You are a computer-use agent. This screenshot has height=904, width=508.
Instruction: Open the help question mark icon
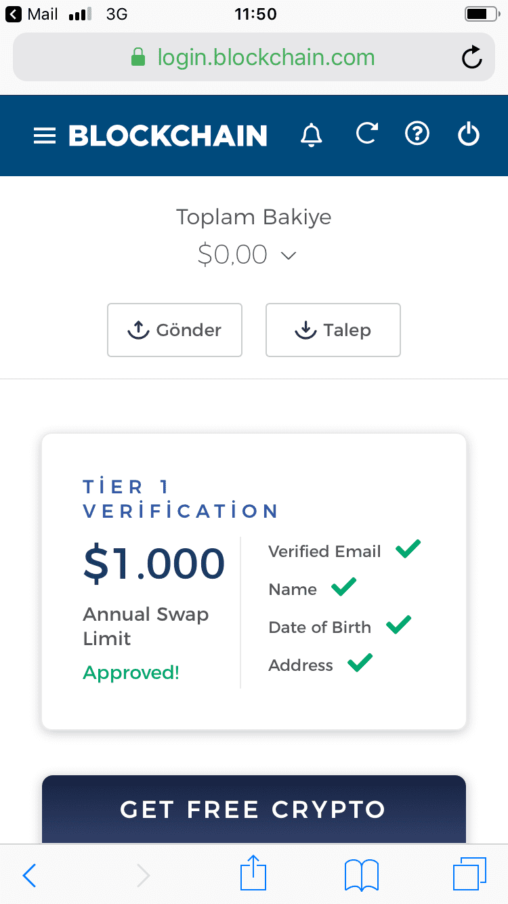coord(417,133)
